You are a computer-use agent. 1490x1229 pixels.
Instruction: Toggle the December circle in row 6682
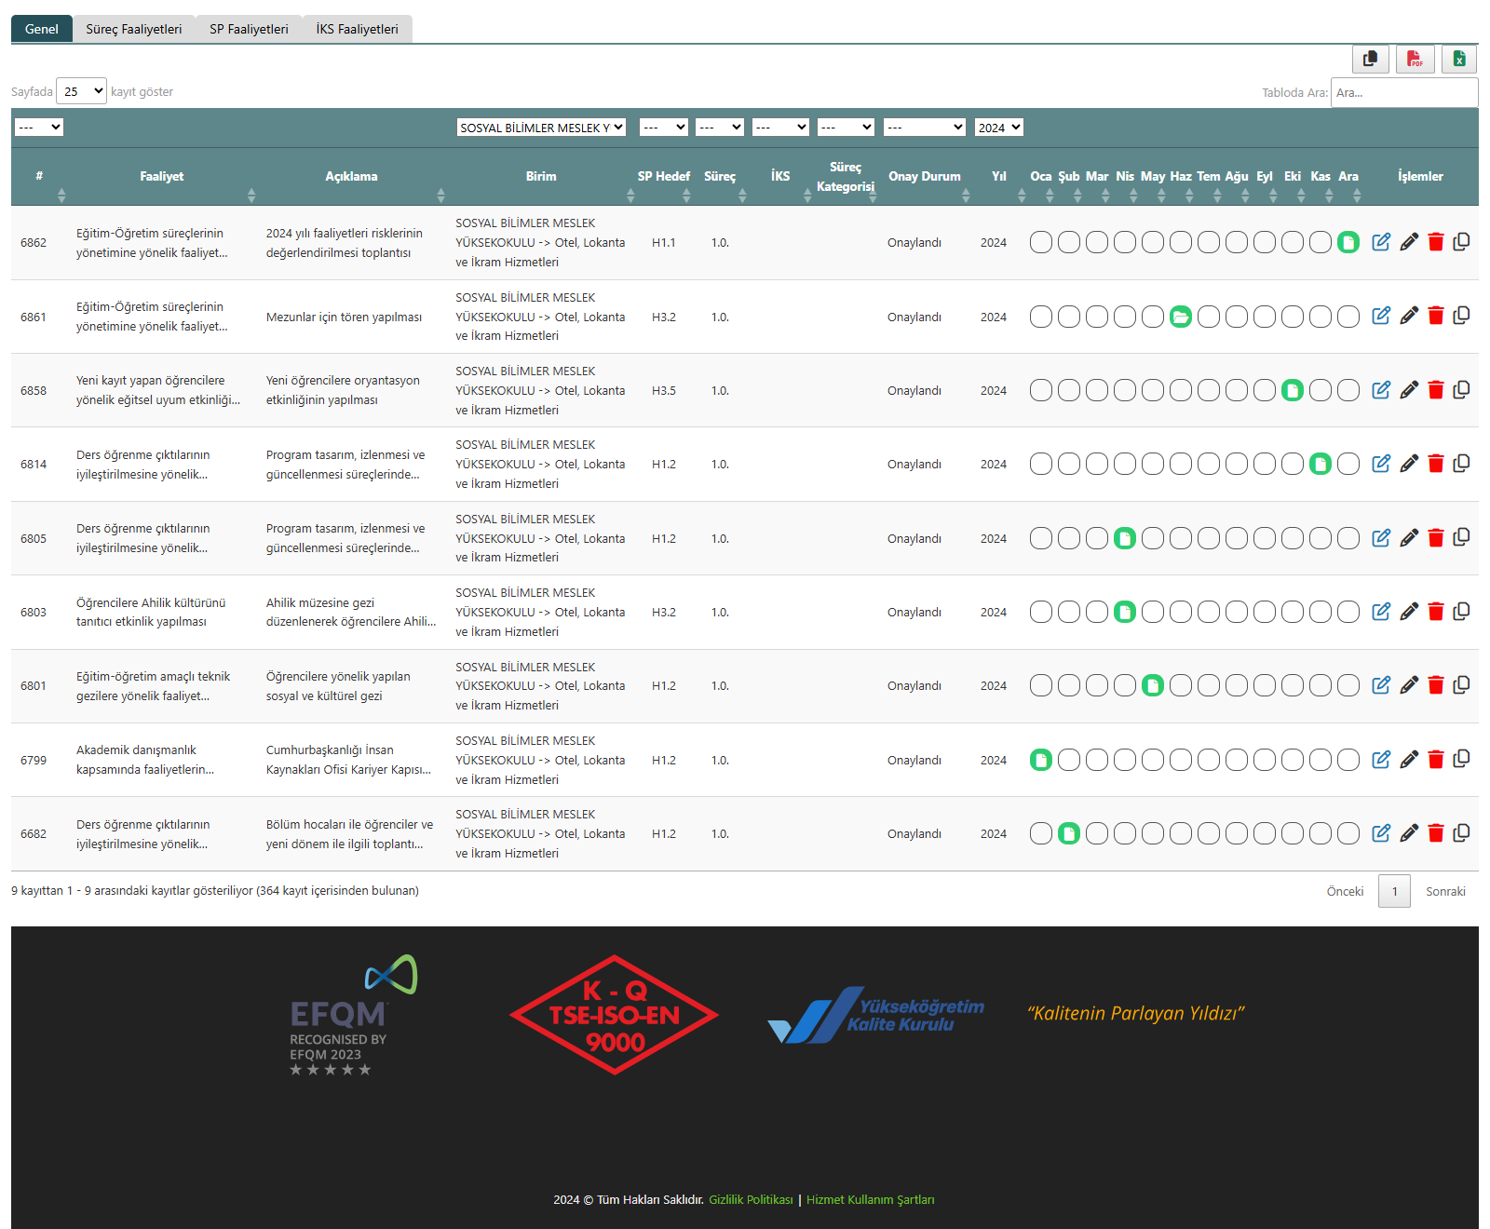coord(1348,834)
